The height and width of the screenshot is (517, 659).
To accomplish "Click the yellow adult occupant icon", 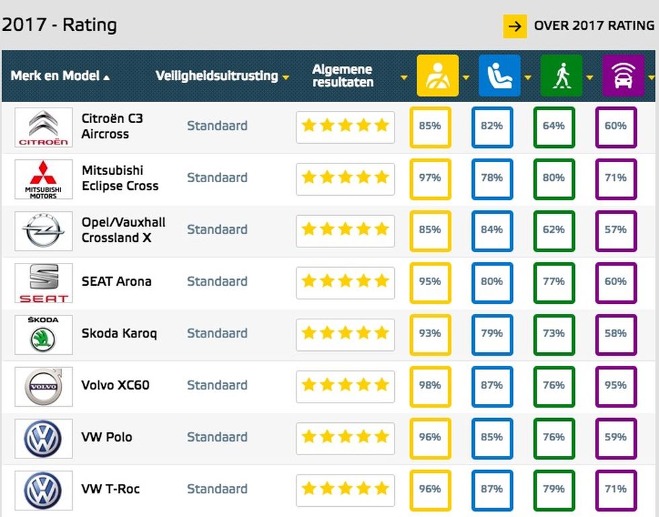I will (x=438, y=76).
